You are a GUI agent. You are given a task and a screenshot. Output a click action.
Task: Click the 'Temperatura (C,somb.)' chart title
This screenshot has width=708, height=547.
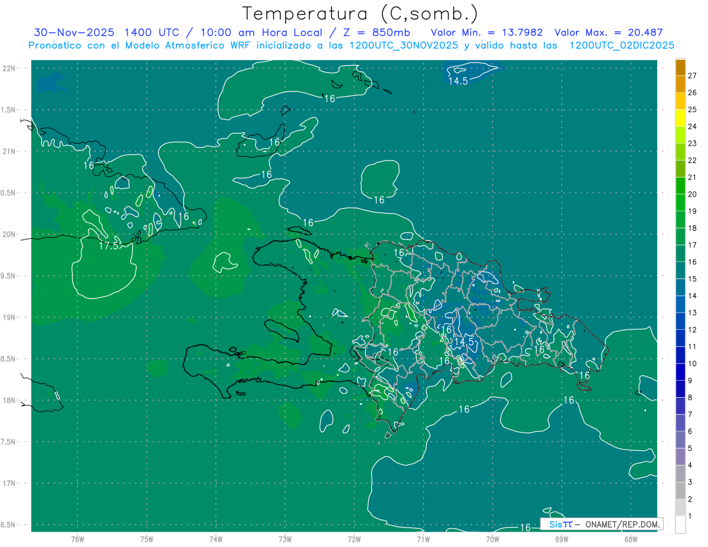click(x=360, y=14)
